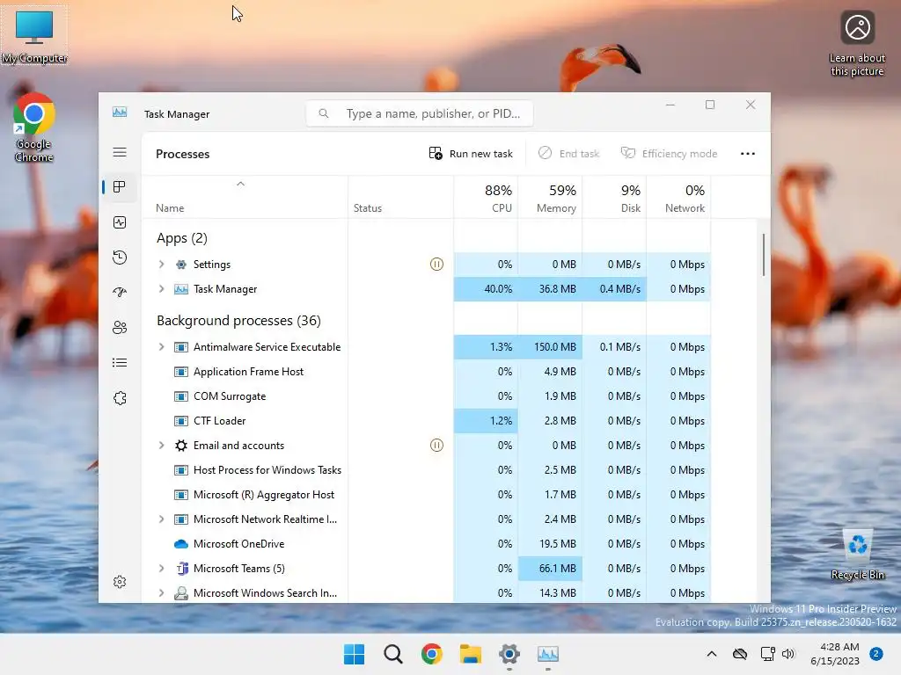Click the 150.0 MB memory cell

click(550, 346)
